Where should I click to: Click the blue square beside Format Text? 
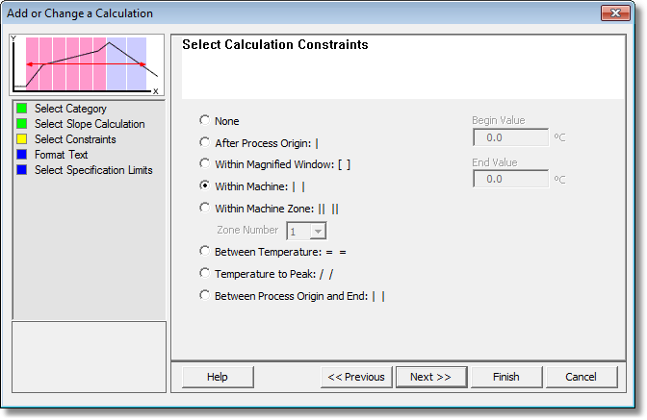(x=22, y=155)
